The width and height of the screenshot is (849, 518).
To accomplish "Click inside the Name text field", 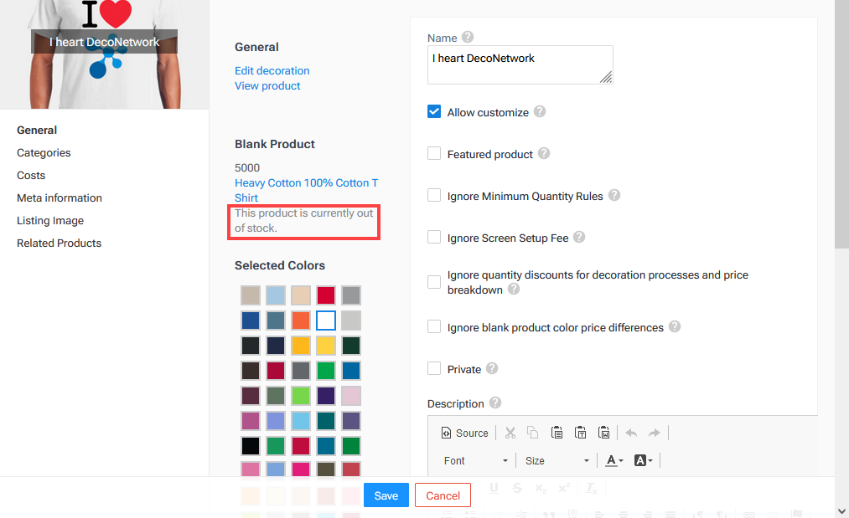I will click(x=520, y=64).
